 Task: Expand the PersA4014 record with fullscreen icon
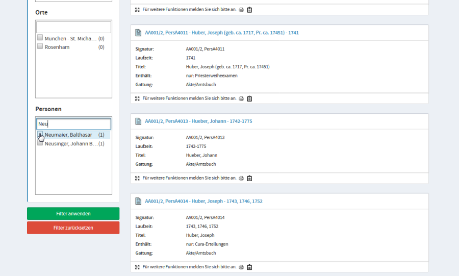[x=137, y=267]
